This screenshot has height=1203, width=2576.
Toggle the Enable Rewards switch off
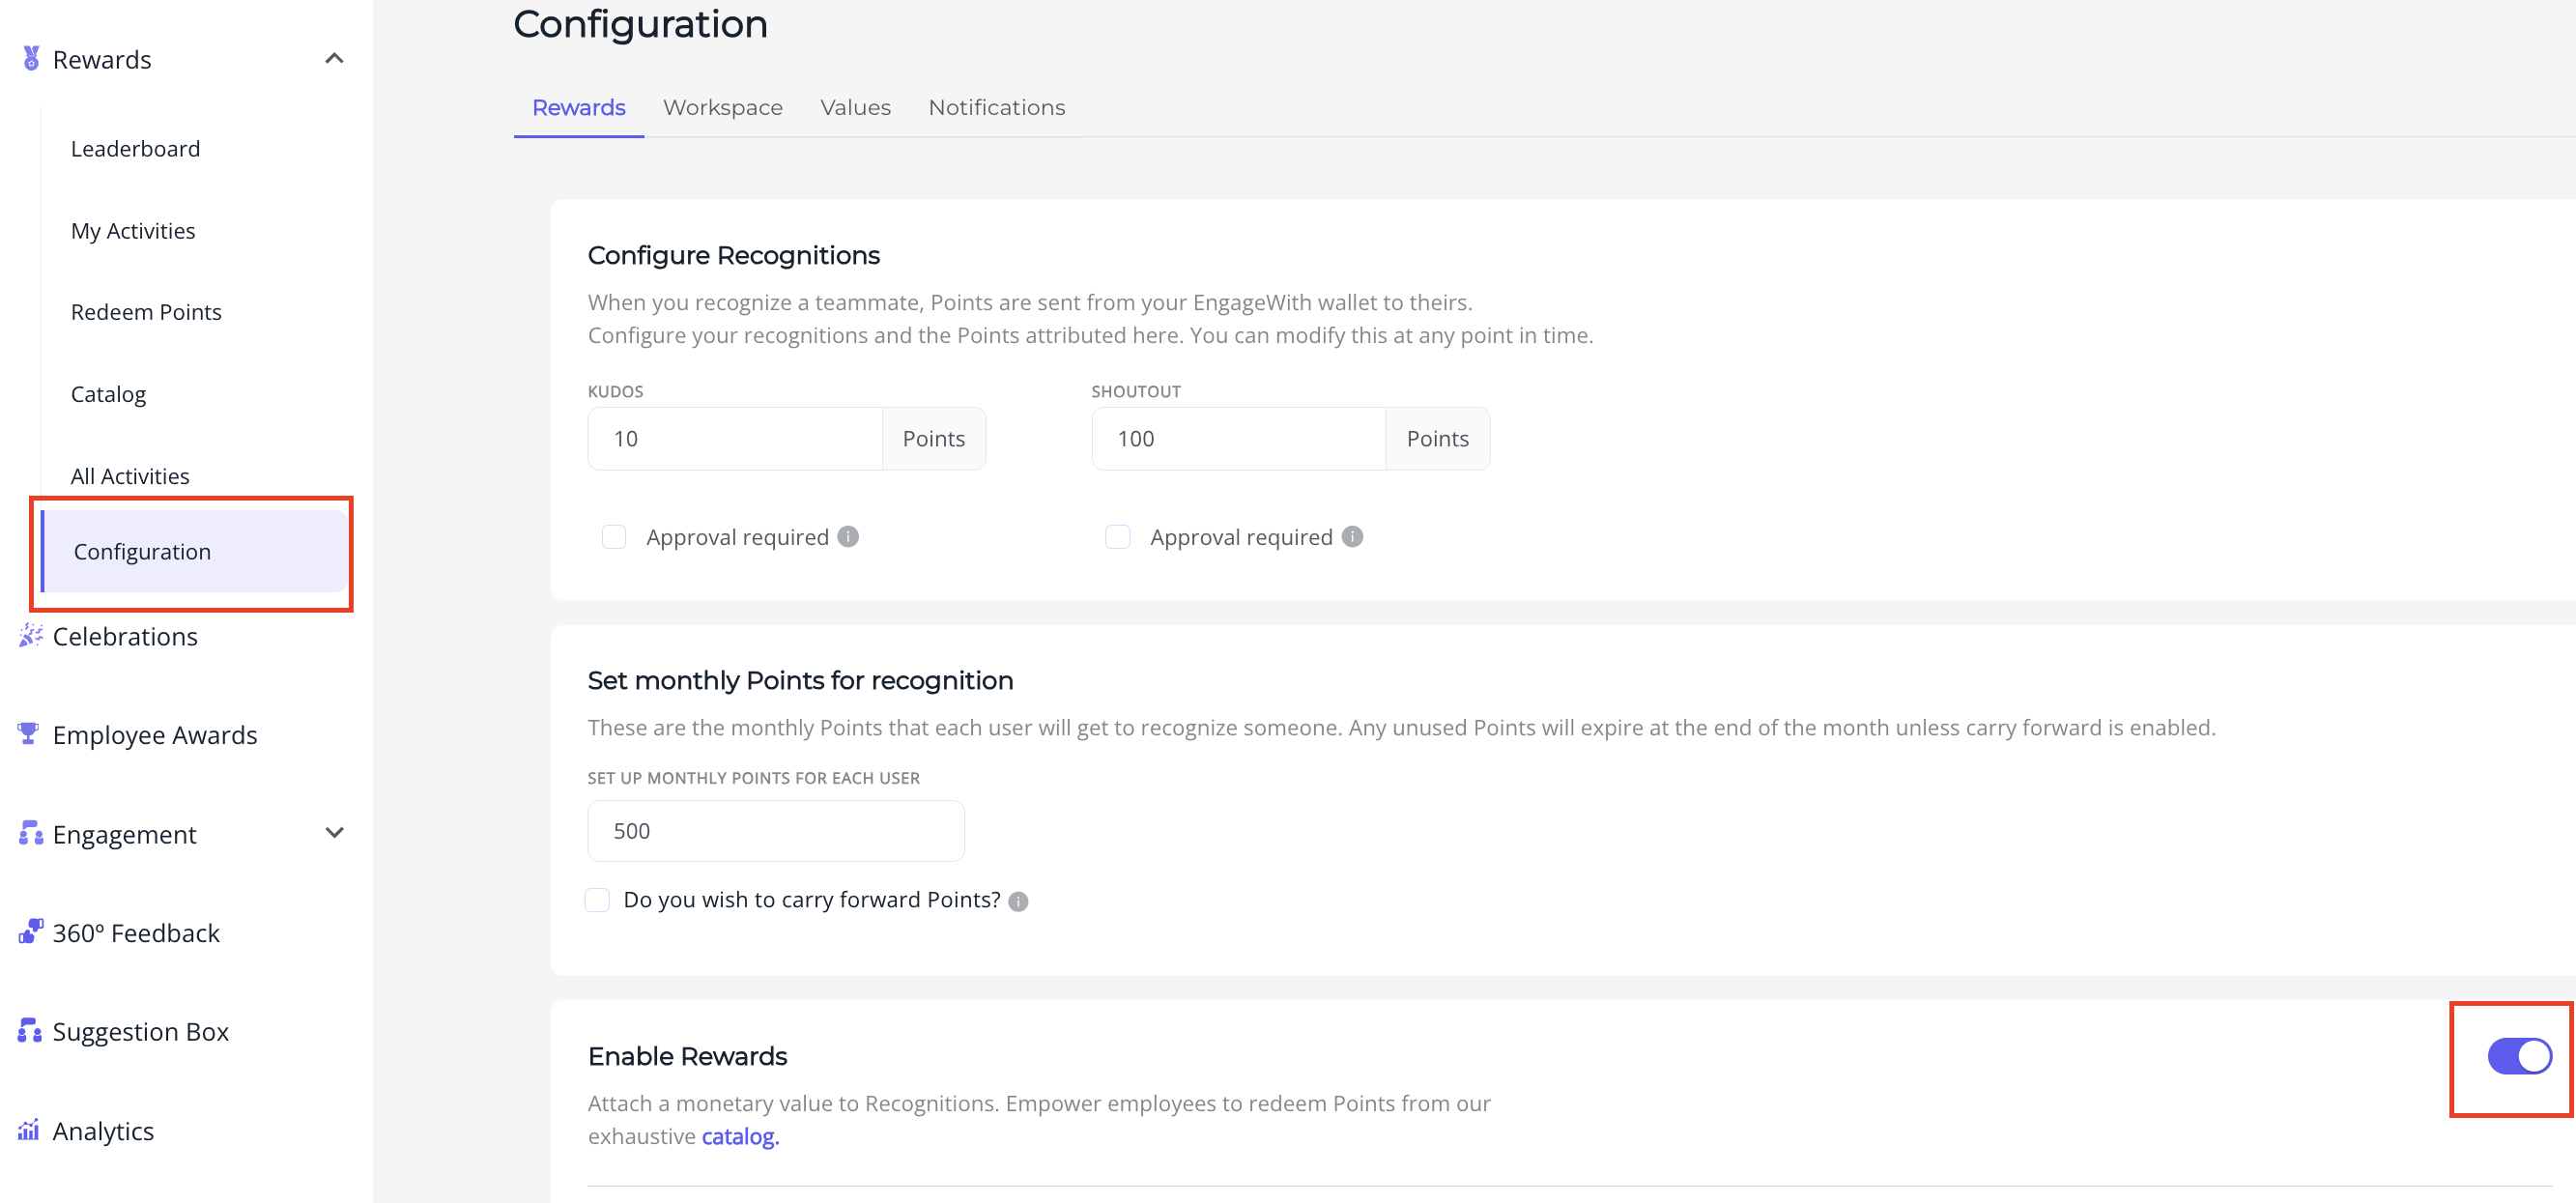pos(2519,1056)
